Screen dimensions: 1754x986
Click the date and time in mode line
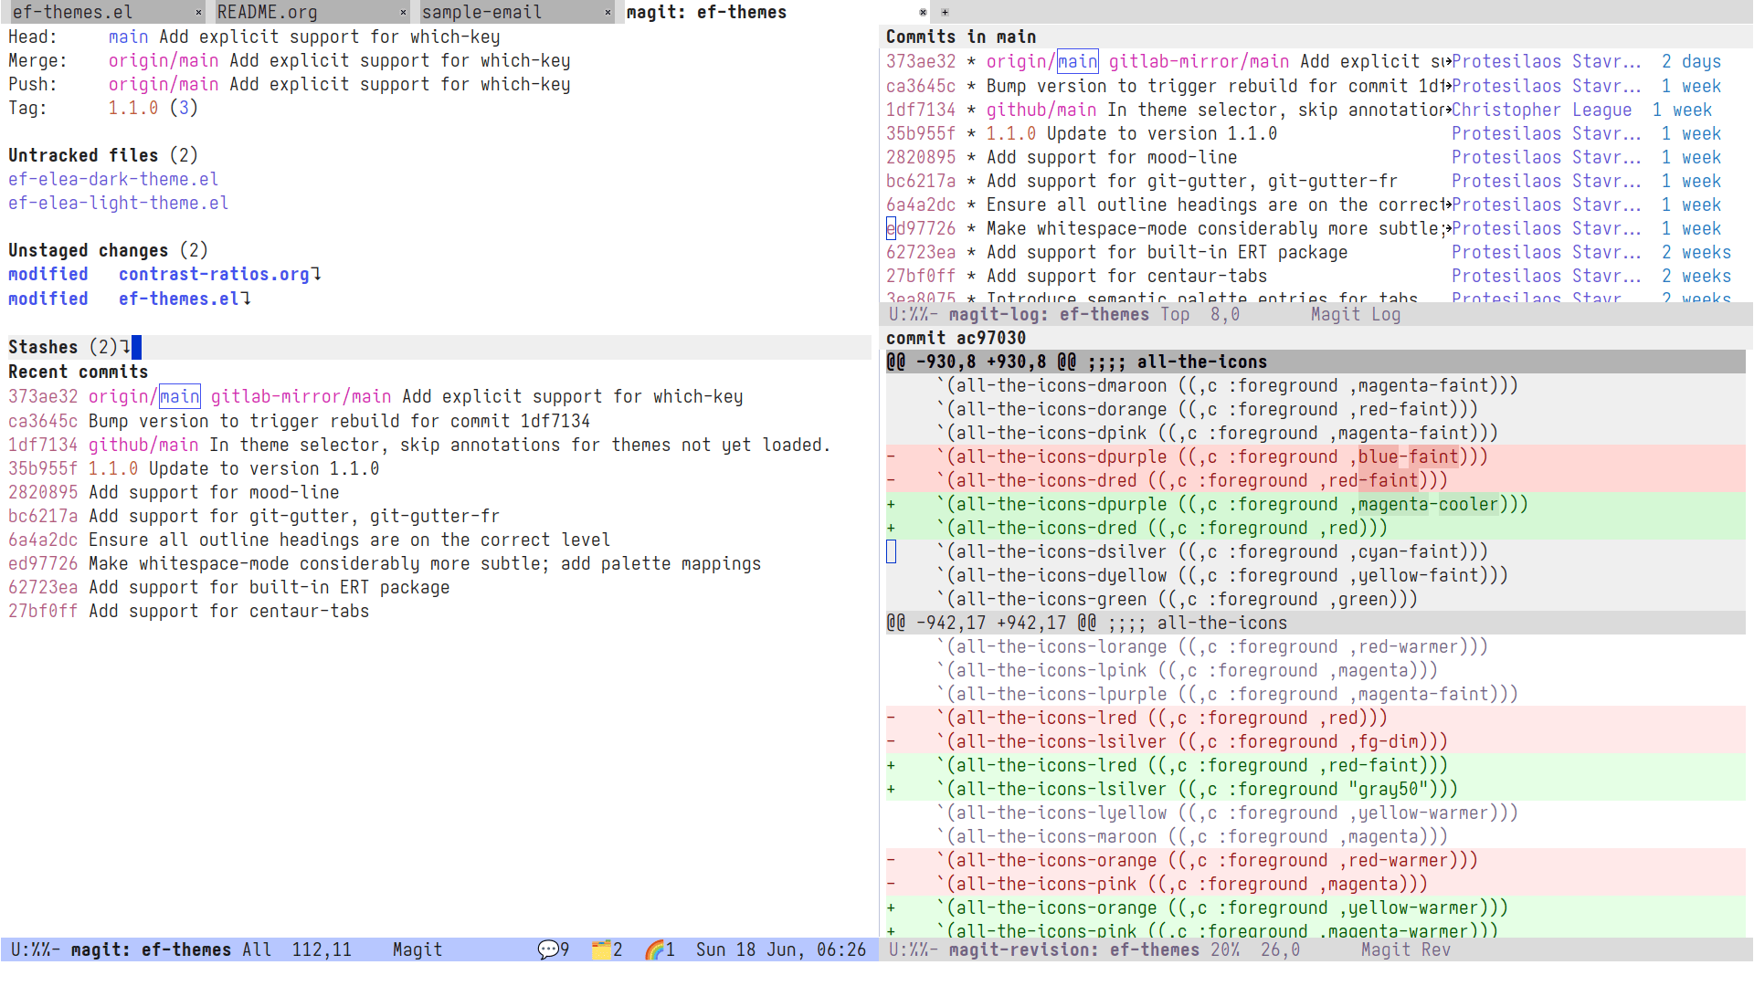[781, 949]
